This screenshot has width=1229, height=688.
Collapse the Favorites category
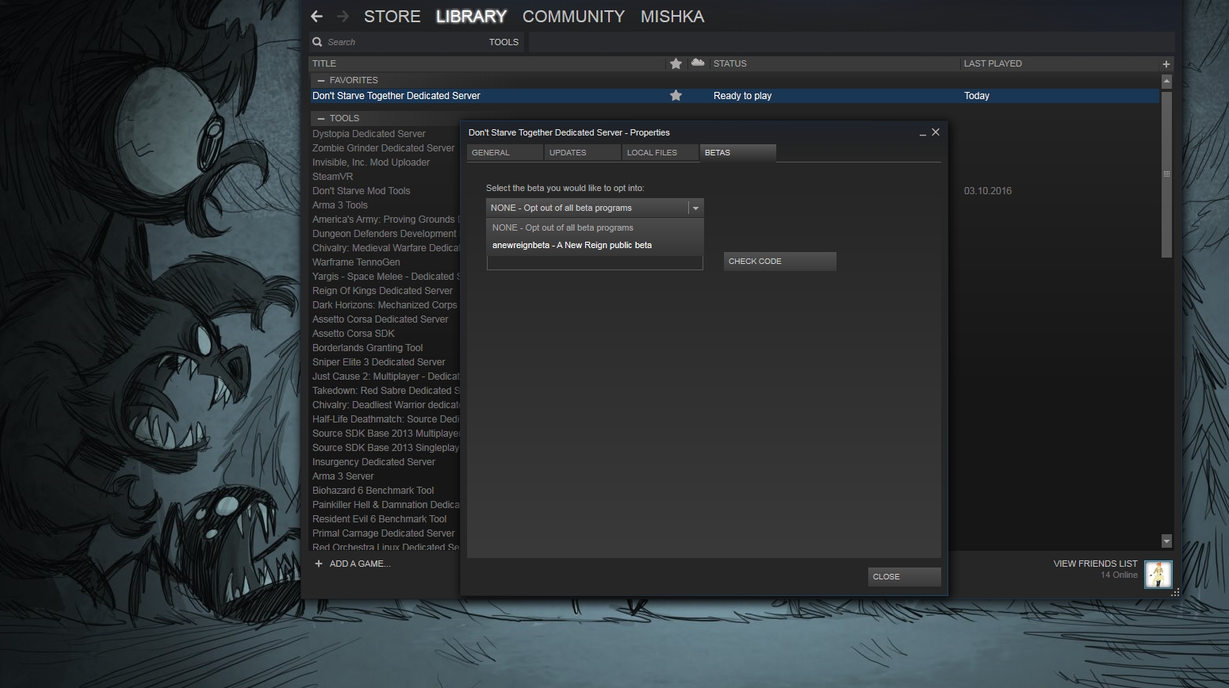click(x=321, y=80)
